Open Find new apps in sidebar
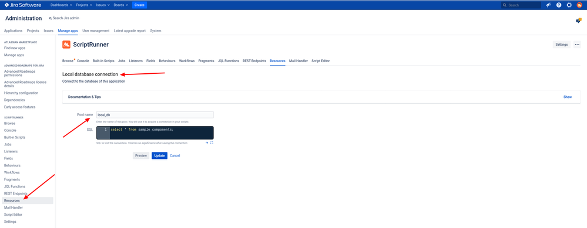 click(x=15, y=48)
